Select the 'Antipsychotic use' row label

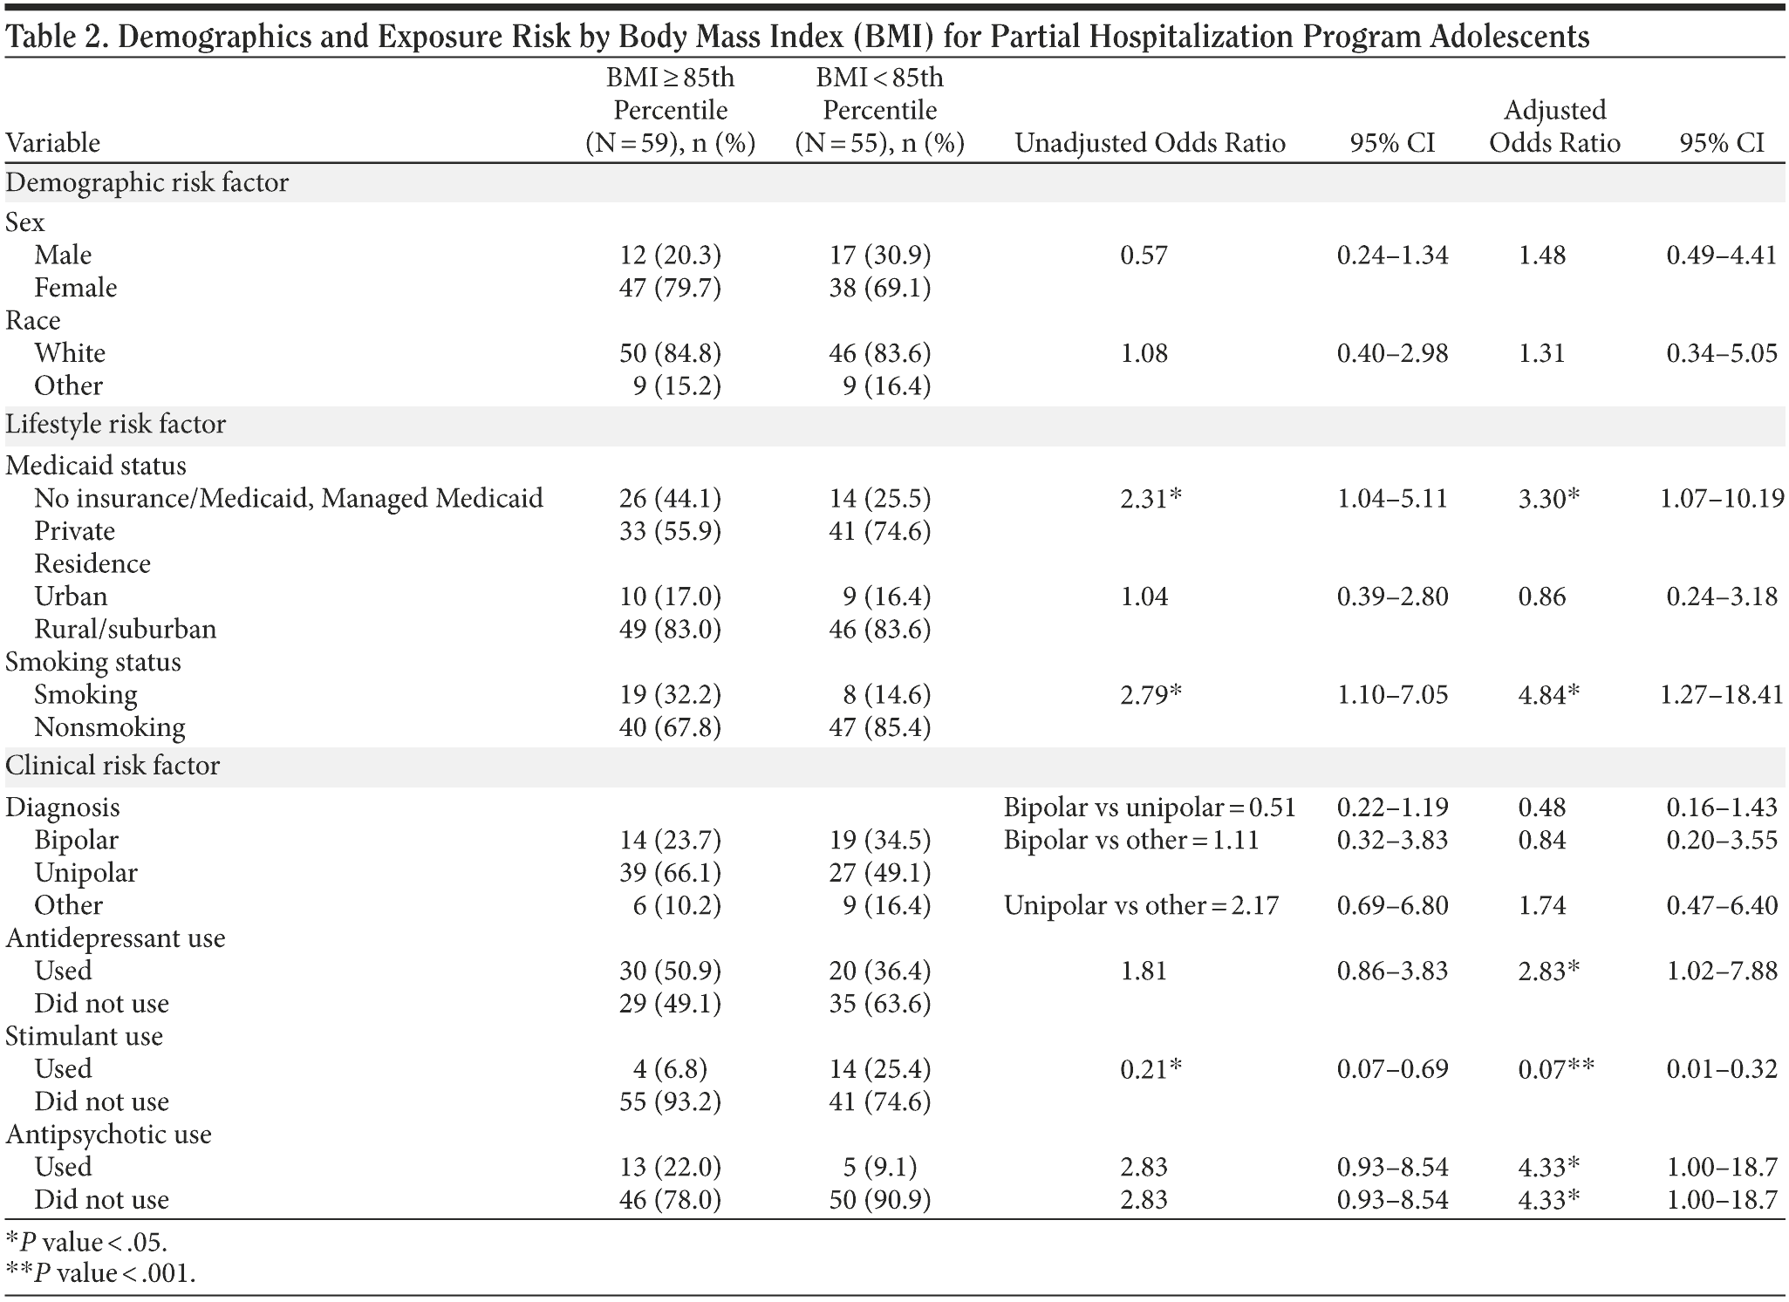coord(108,1135)
